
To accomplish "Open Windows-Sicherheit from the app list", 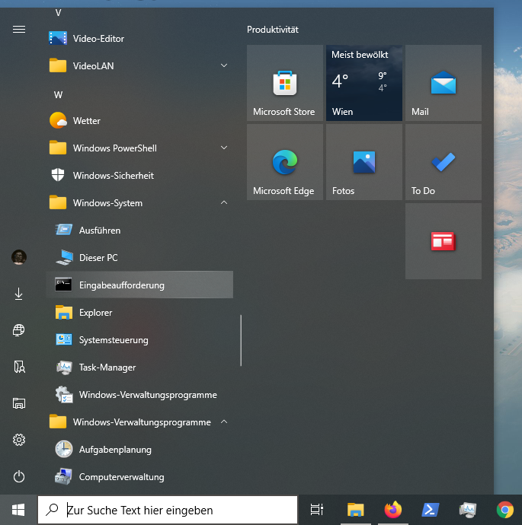I will coord(139,176).
